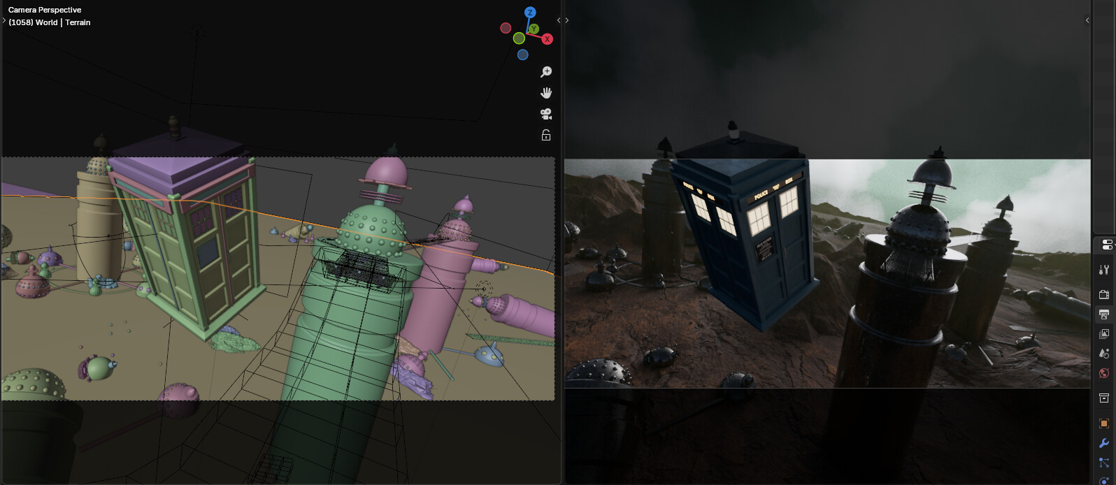Open the Collection properties tab
The width and height of the screenshot is (1116, 485).
(1104, 398)
